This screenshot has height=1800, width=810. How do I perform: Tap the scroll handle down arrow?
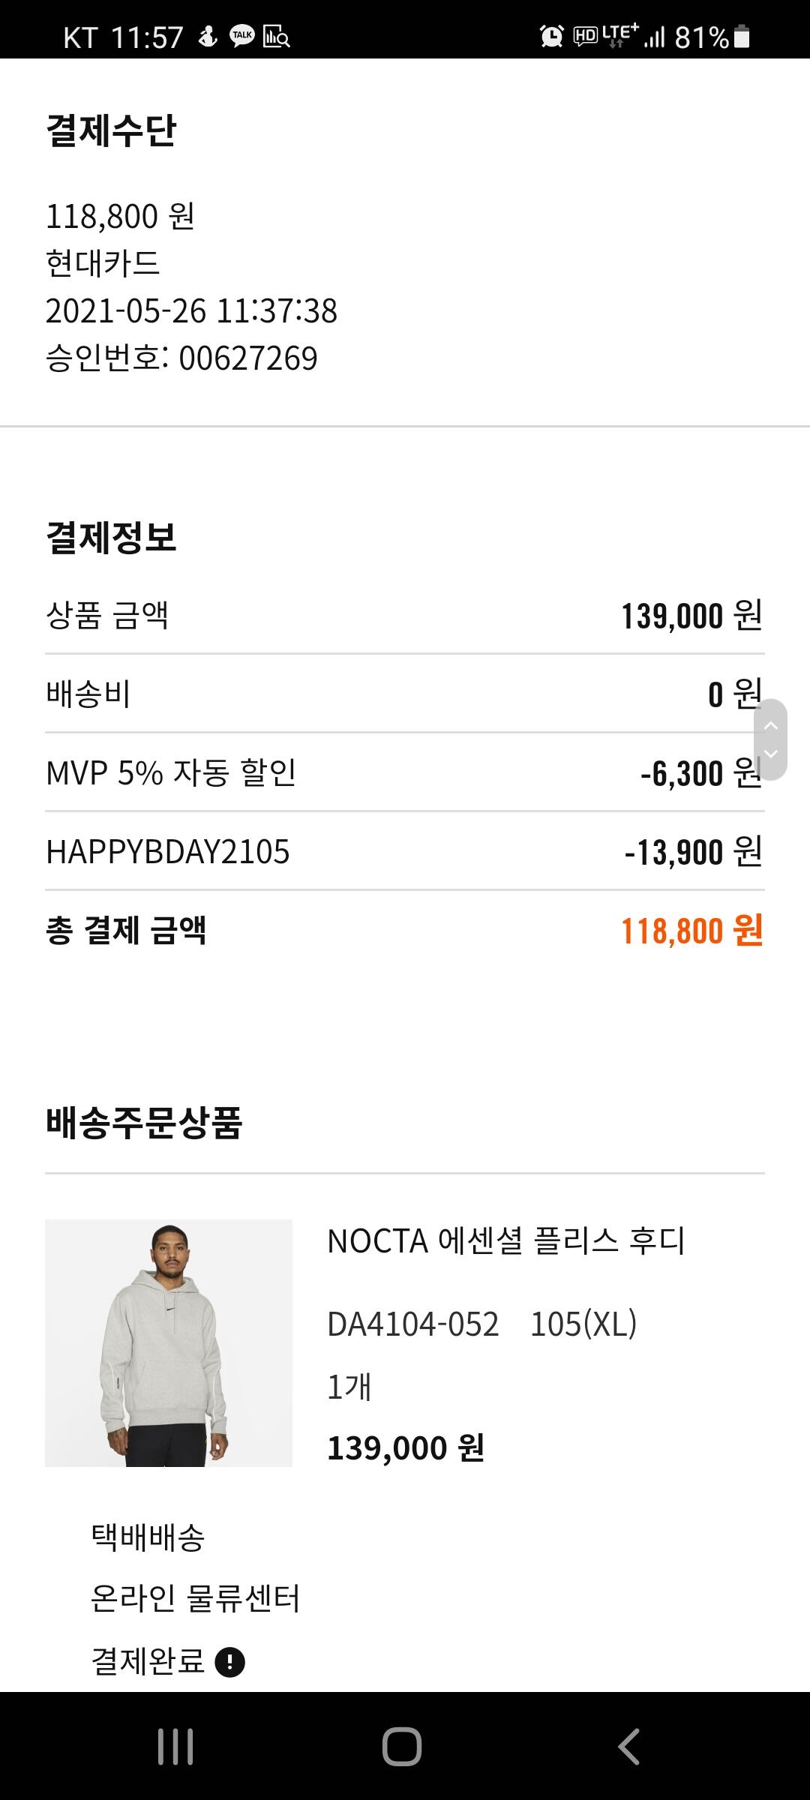(x=770, y=754)
